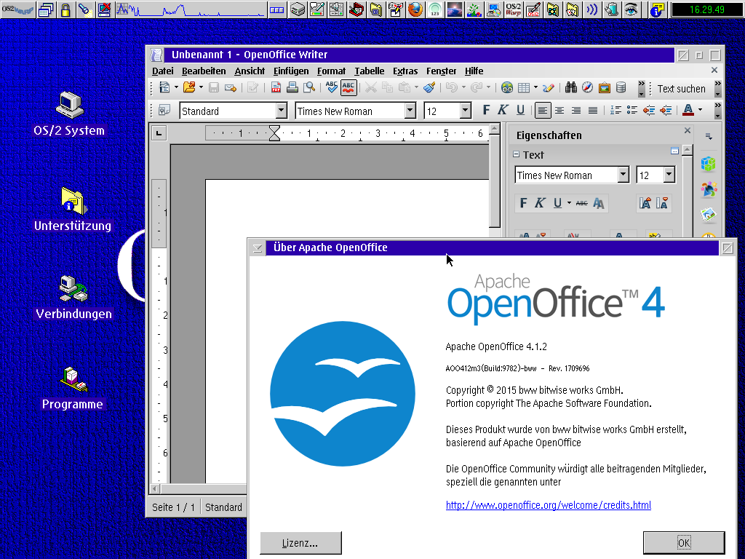Viewport: 745px width, 559px height.
Task: Click the info icon in OS/2 toolbar
Action: coord(657,9)
